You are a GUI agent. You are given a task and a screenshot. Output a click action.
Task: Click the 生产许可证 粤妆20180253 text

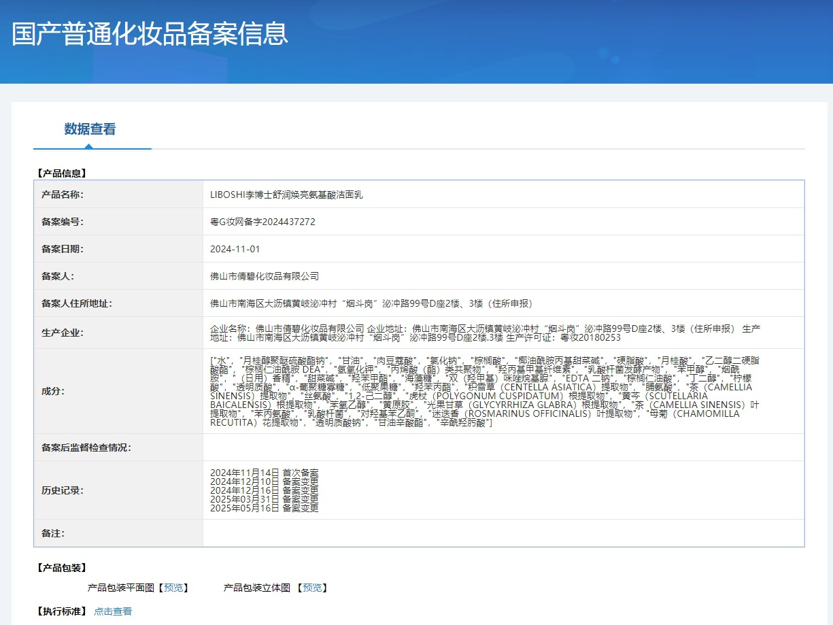coord(564,337)
